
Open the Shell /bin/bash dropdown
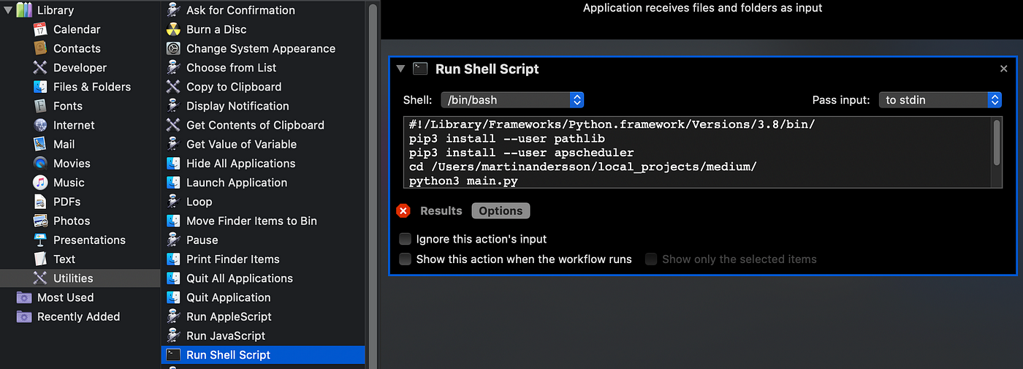[512, 99]
